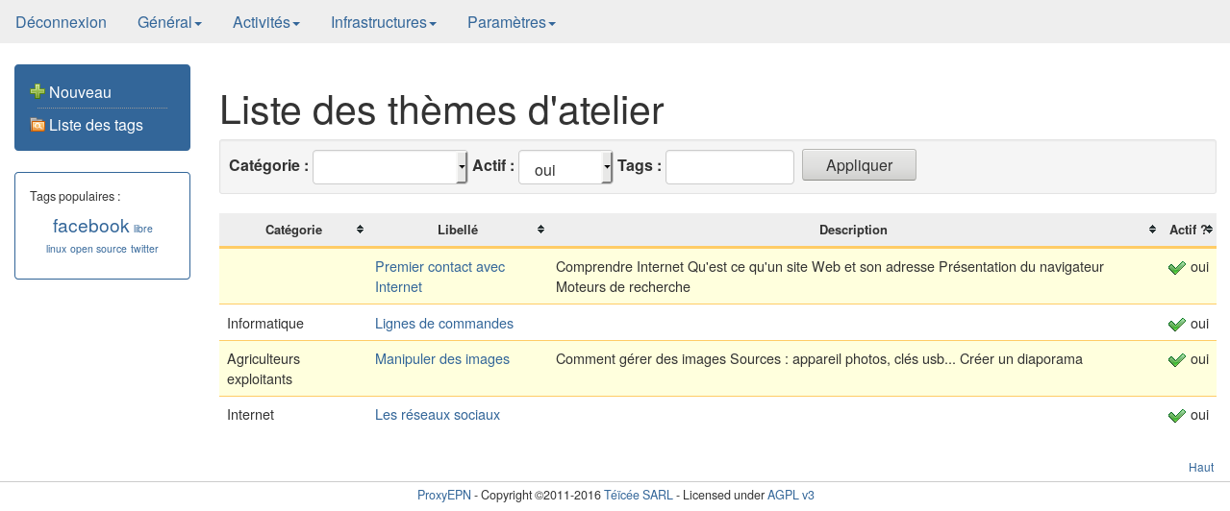
Task: Open the Actif filter dropdown
Action: pyautogui.click(x=565, y=167)
